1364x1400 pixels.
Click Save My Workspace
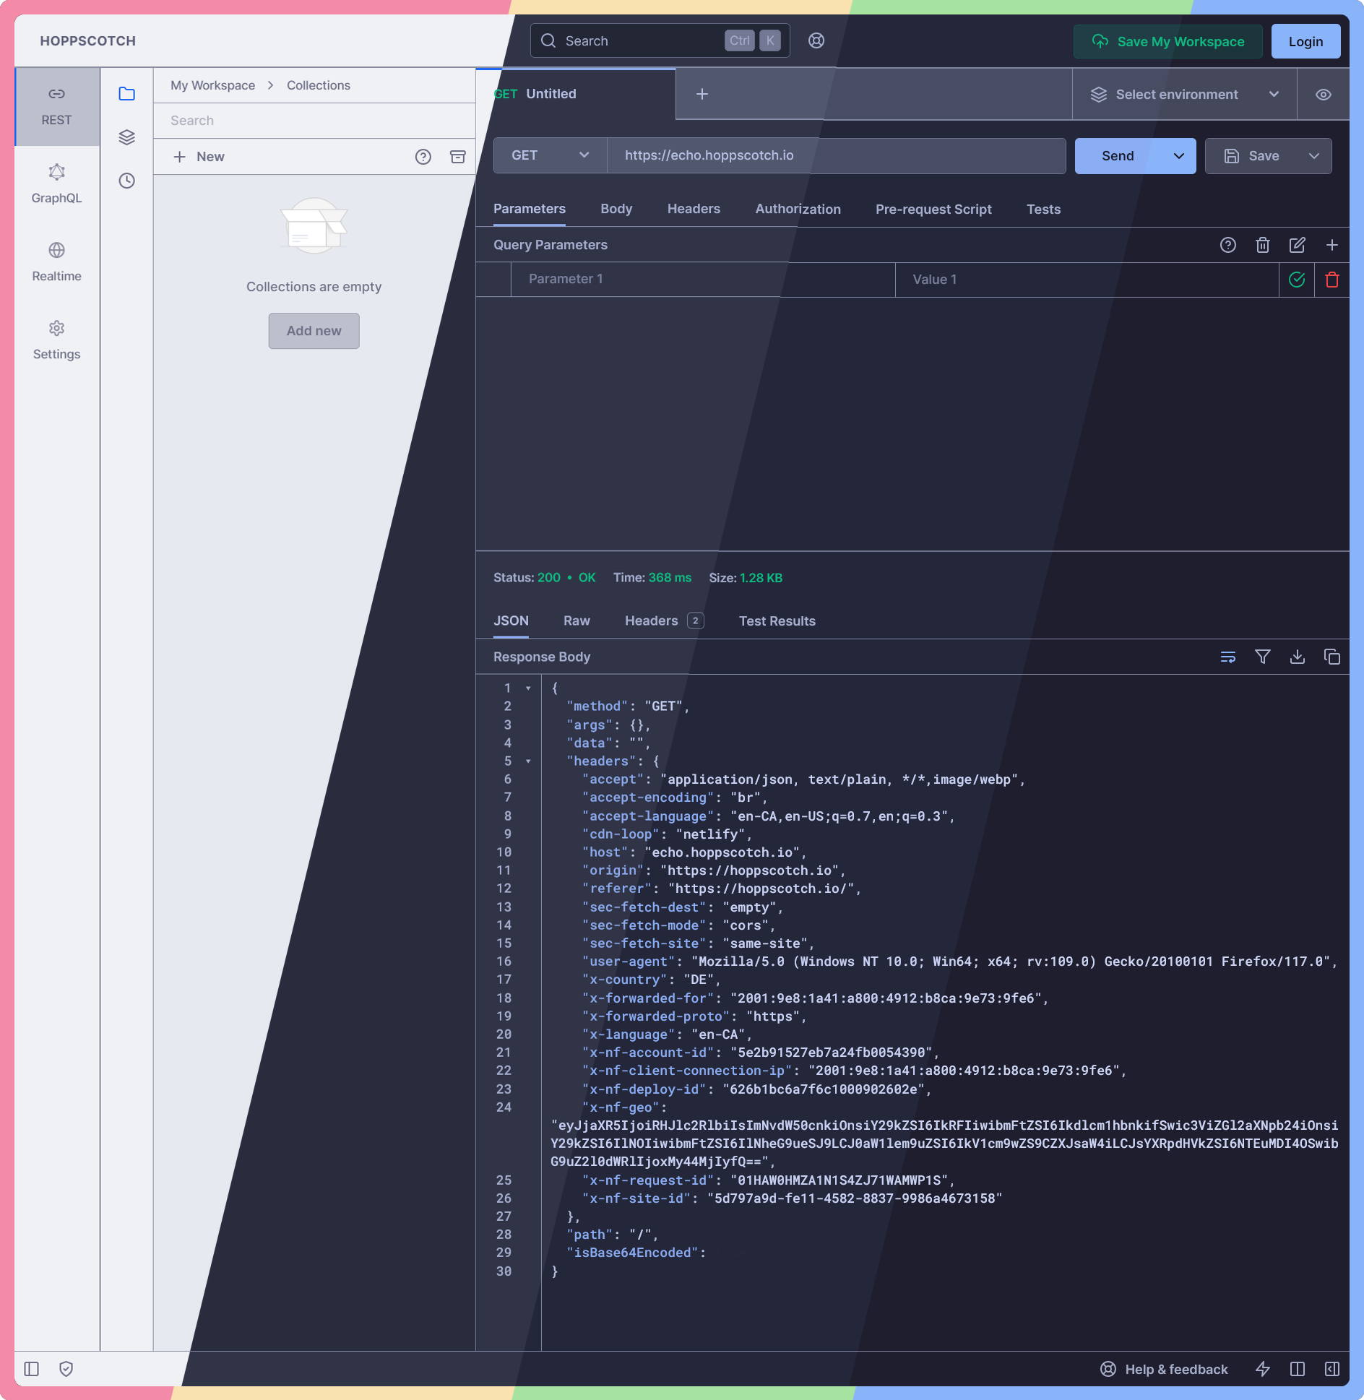click(x=1168, y=41)
